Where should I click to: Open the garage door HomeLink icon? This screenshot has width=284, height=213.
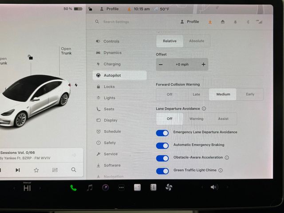(x=223, y=22)
